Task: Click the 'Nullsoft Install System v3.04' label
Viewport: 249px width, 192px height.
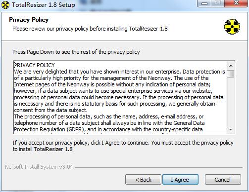Action: (39, 167)
